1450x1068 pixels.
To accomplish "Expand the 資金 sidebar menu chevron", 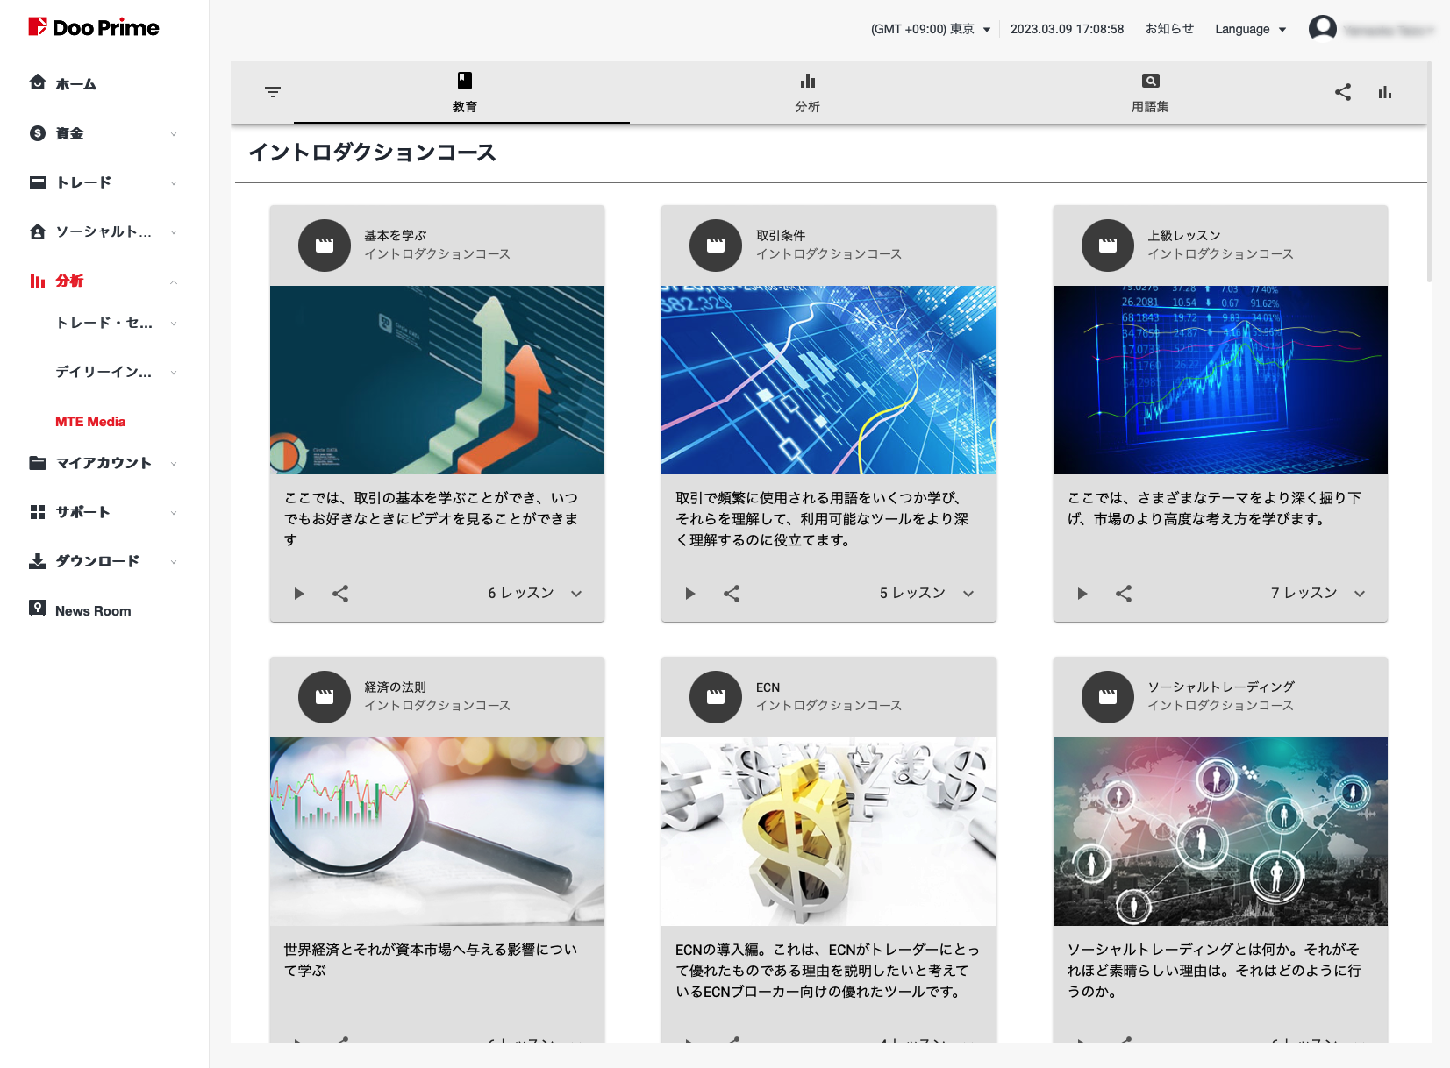I will 174,134.
